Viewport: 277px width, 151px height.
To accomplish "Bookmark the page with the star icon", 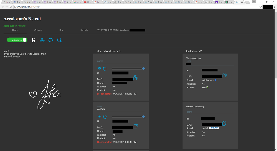I will pyautogui.click(x=260, y=7).
